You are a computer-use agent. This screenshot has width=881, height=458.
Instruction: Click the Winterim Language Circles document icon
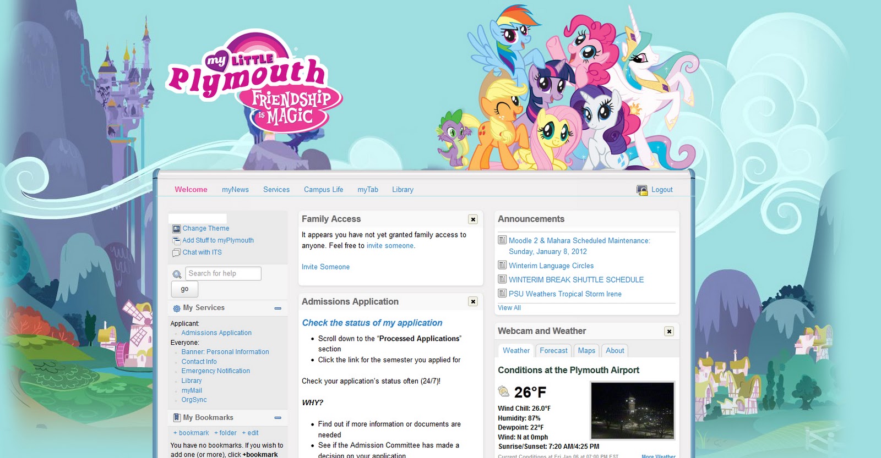(502, 265)
